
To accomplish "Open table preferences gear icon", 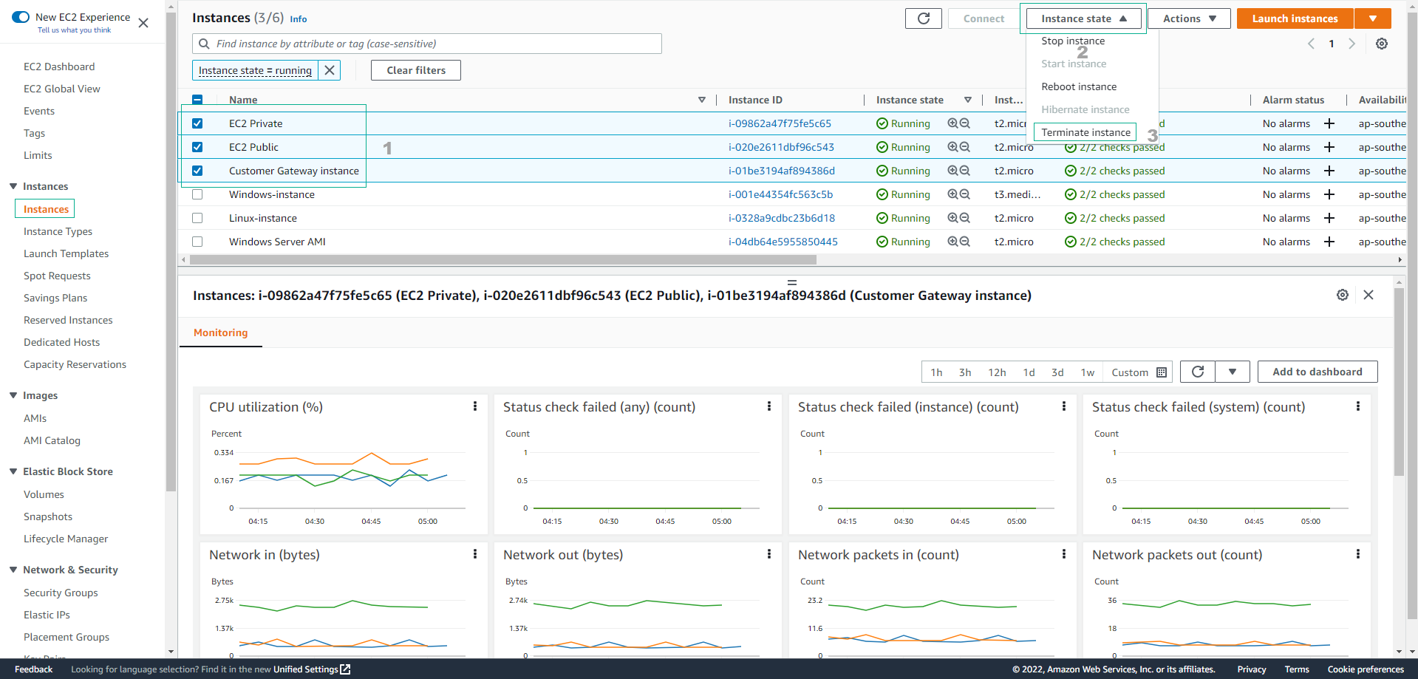I will click(x=1381, y=44).
